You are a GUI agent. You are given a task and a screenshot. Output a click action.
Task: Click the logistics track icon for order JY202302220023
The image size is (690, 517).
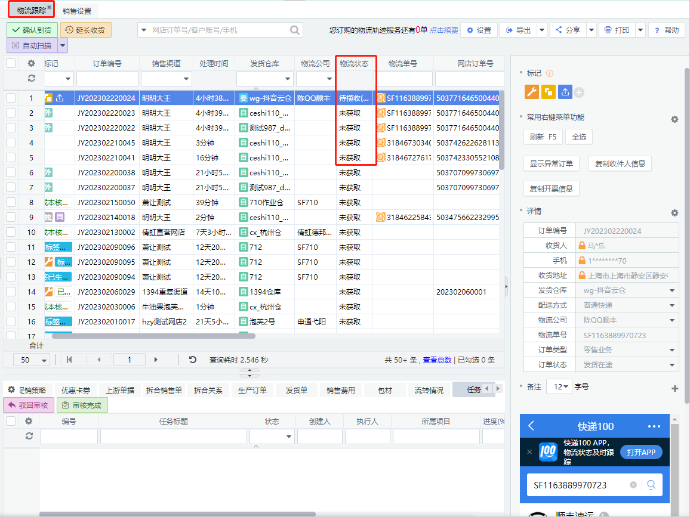[381, 113]
